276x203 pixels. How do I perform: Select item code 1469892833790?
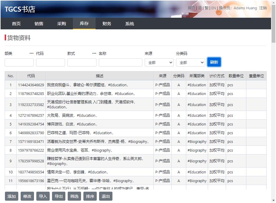coord(31,133)
